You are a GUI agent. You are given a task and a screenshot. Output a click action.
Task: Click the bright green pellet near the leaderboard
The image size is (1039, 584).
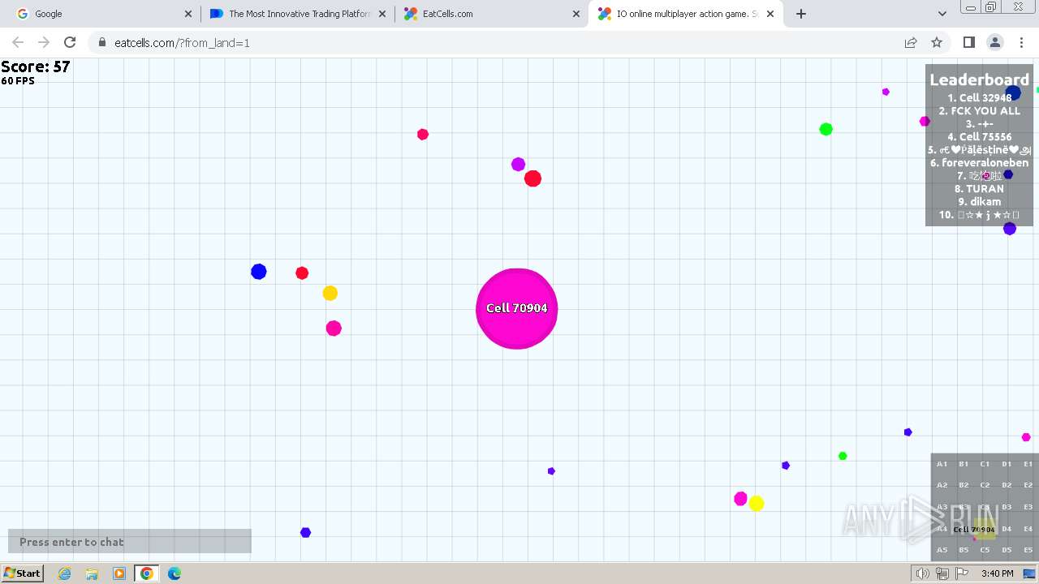coord(826,129)
